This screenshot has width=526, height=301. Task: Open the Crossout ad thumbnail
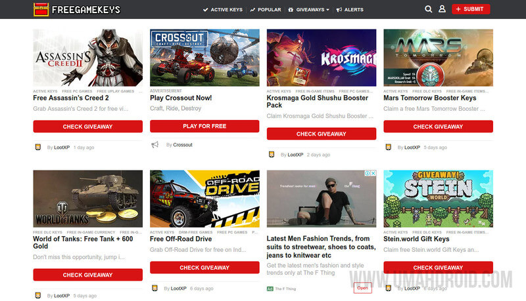(204, 58)
